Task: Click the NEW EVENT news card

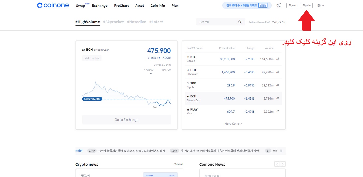Action: [242, 173]
